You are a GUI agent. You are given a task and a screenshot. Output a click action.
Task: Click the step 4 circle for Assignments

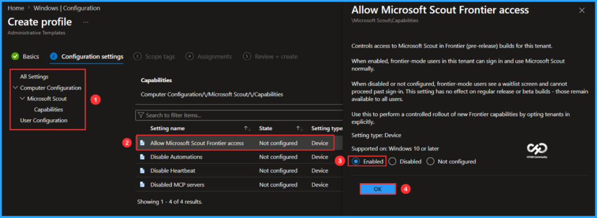[189, 56]
